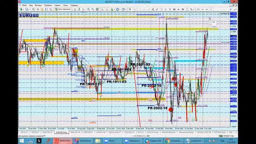Image resolution: width=256 pixels, height=144 pixels.
Task: Select the rectangle drawing tool
Action: tap(183, 9)
